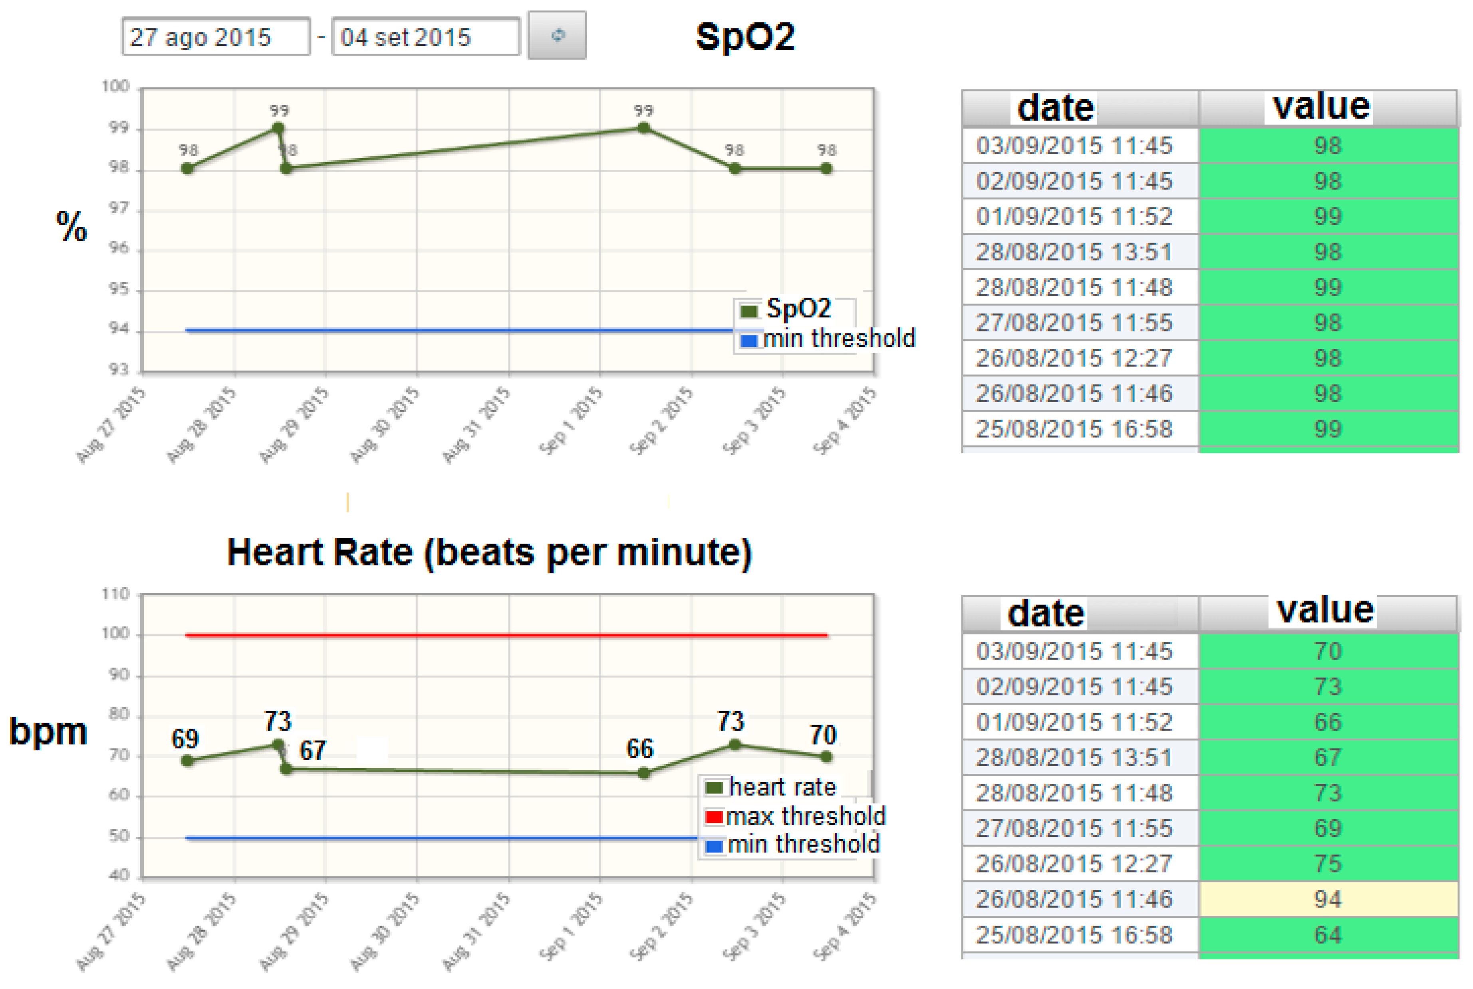Click the green heart rate legend swatch
Image resolution: width=1473 pixels, height=989 pixels.
713,787
